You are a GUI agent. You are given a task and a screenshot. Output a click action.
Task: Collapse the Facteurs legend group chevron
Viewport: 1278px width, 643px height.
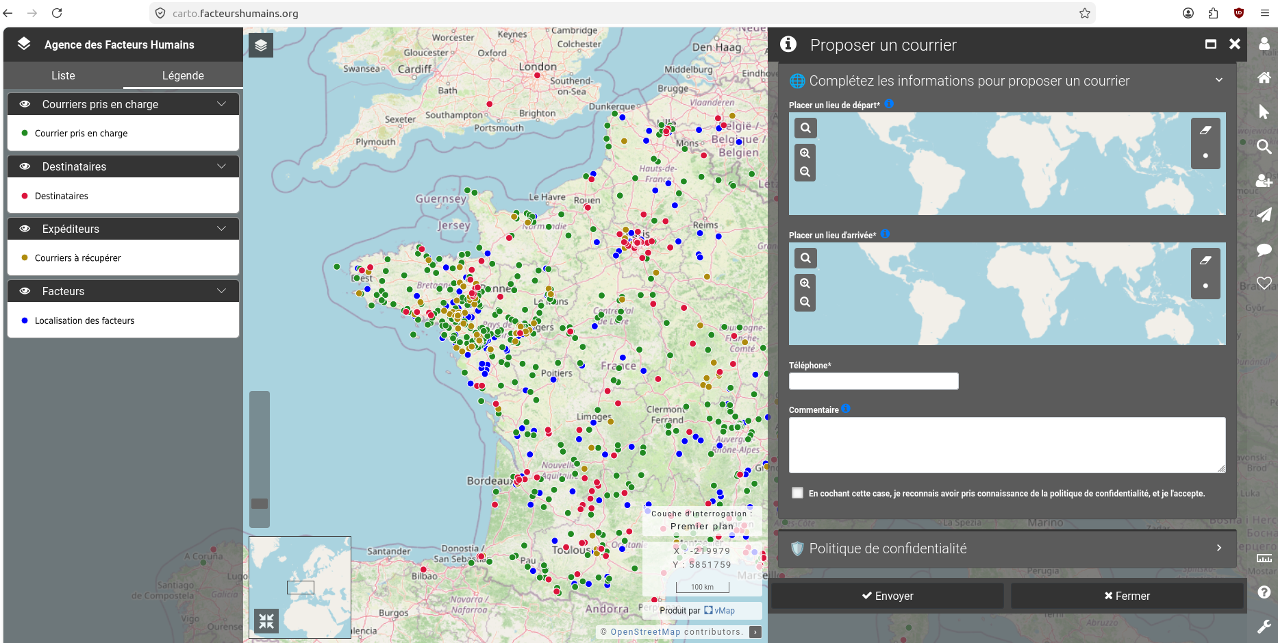click(221, 291)
